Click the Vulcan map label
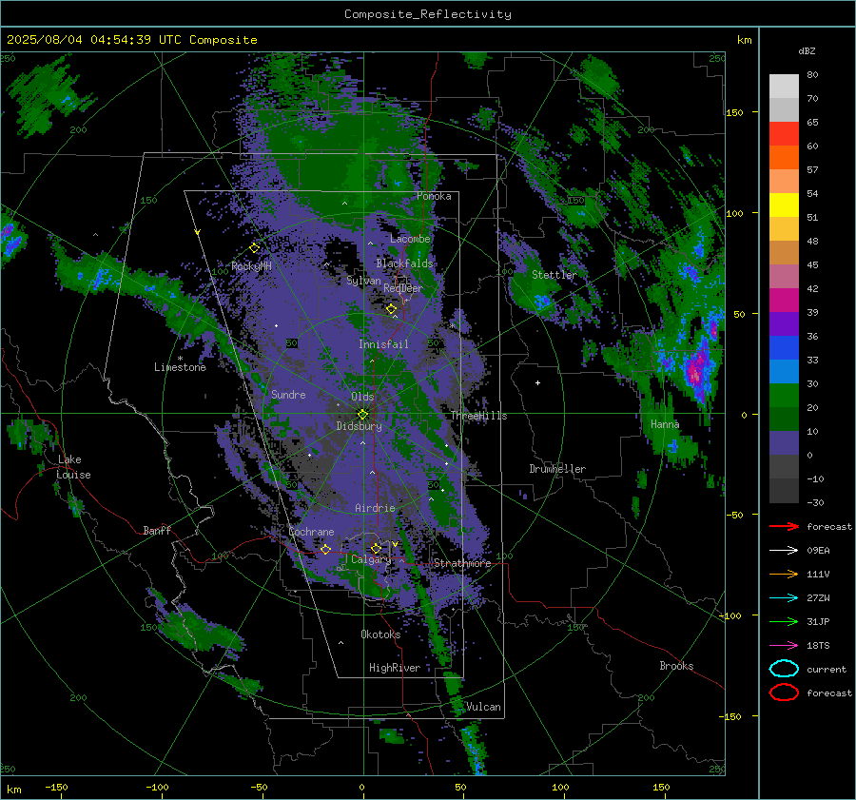 coord(483,707)
